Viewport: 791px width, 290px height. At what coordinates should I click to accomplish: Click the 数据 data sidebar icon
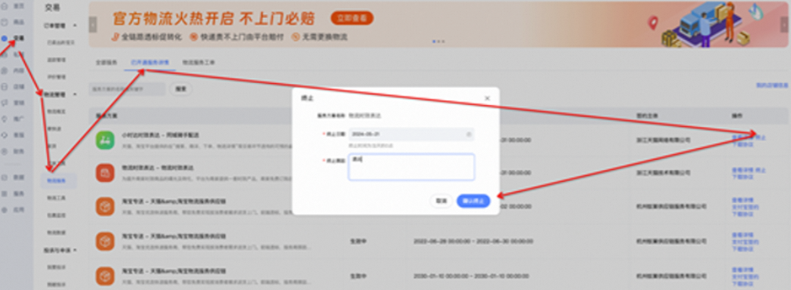pos(5,178)
